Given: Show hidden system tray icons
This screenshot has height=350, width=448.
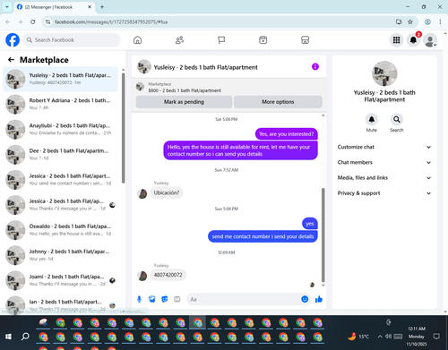Looking at the screenshot, I should pyautogui.click(x=380, y=337).
